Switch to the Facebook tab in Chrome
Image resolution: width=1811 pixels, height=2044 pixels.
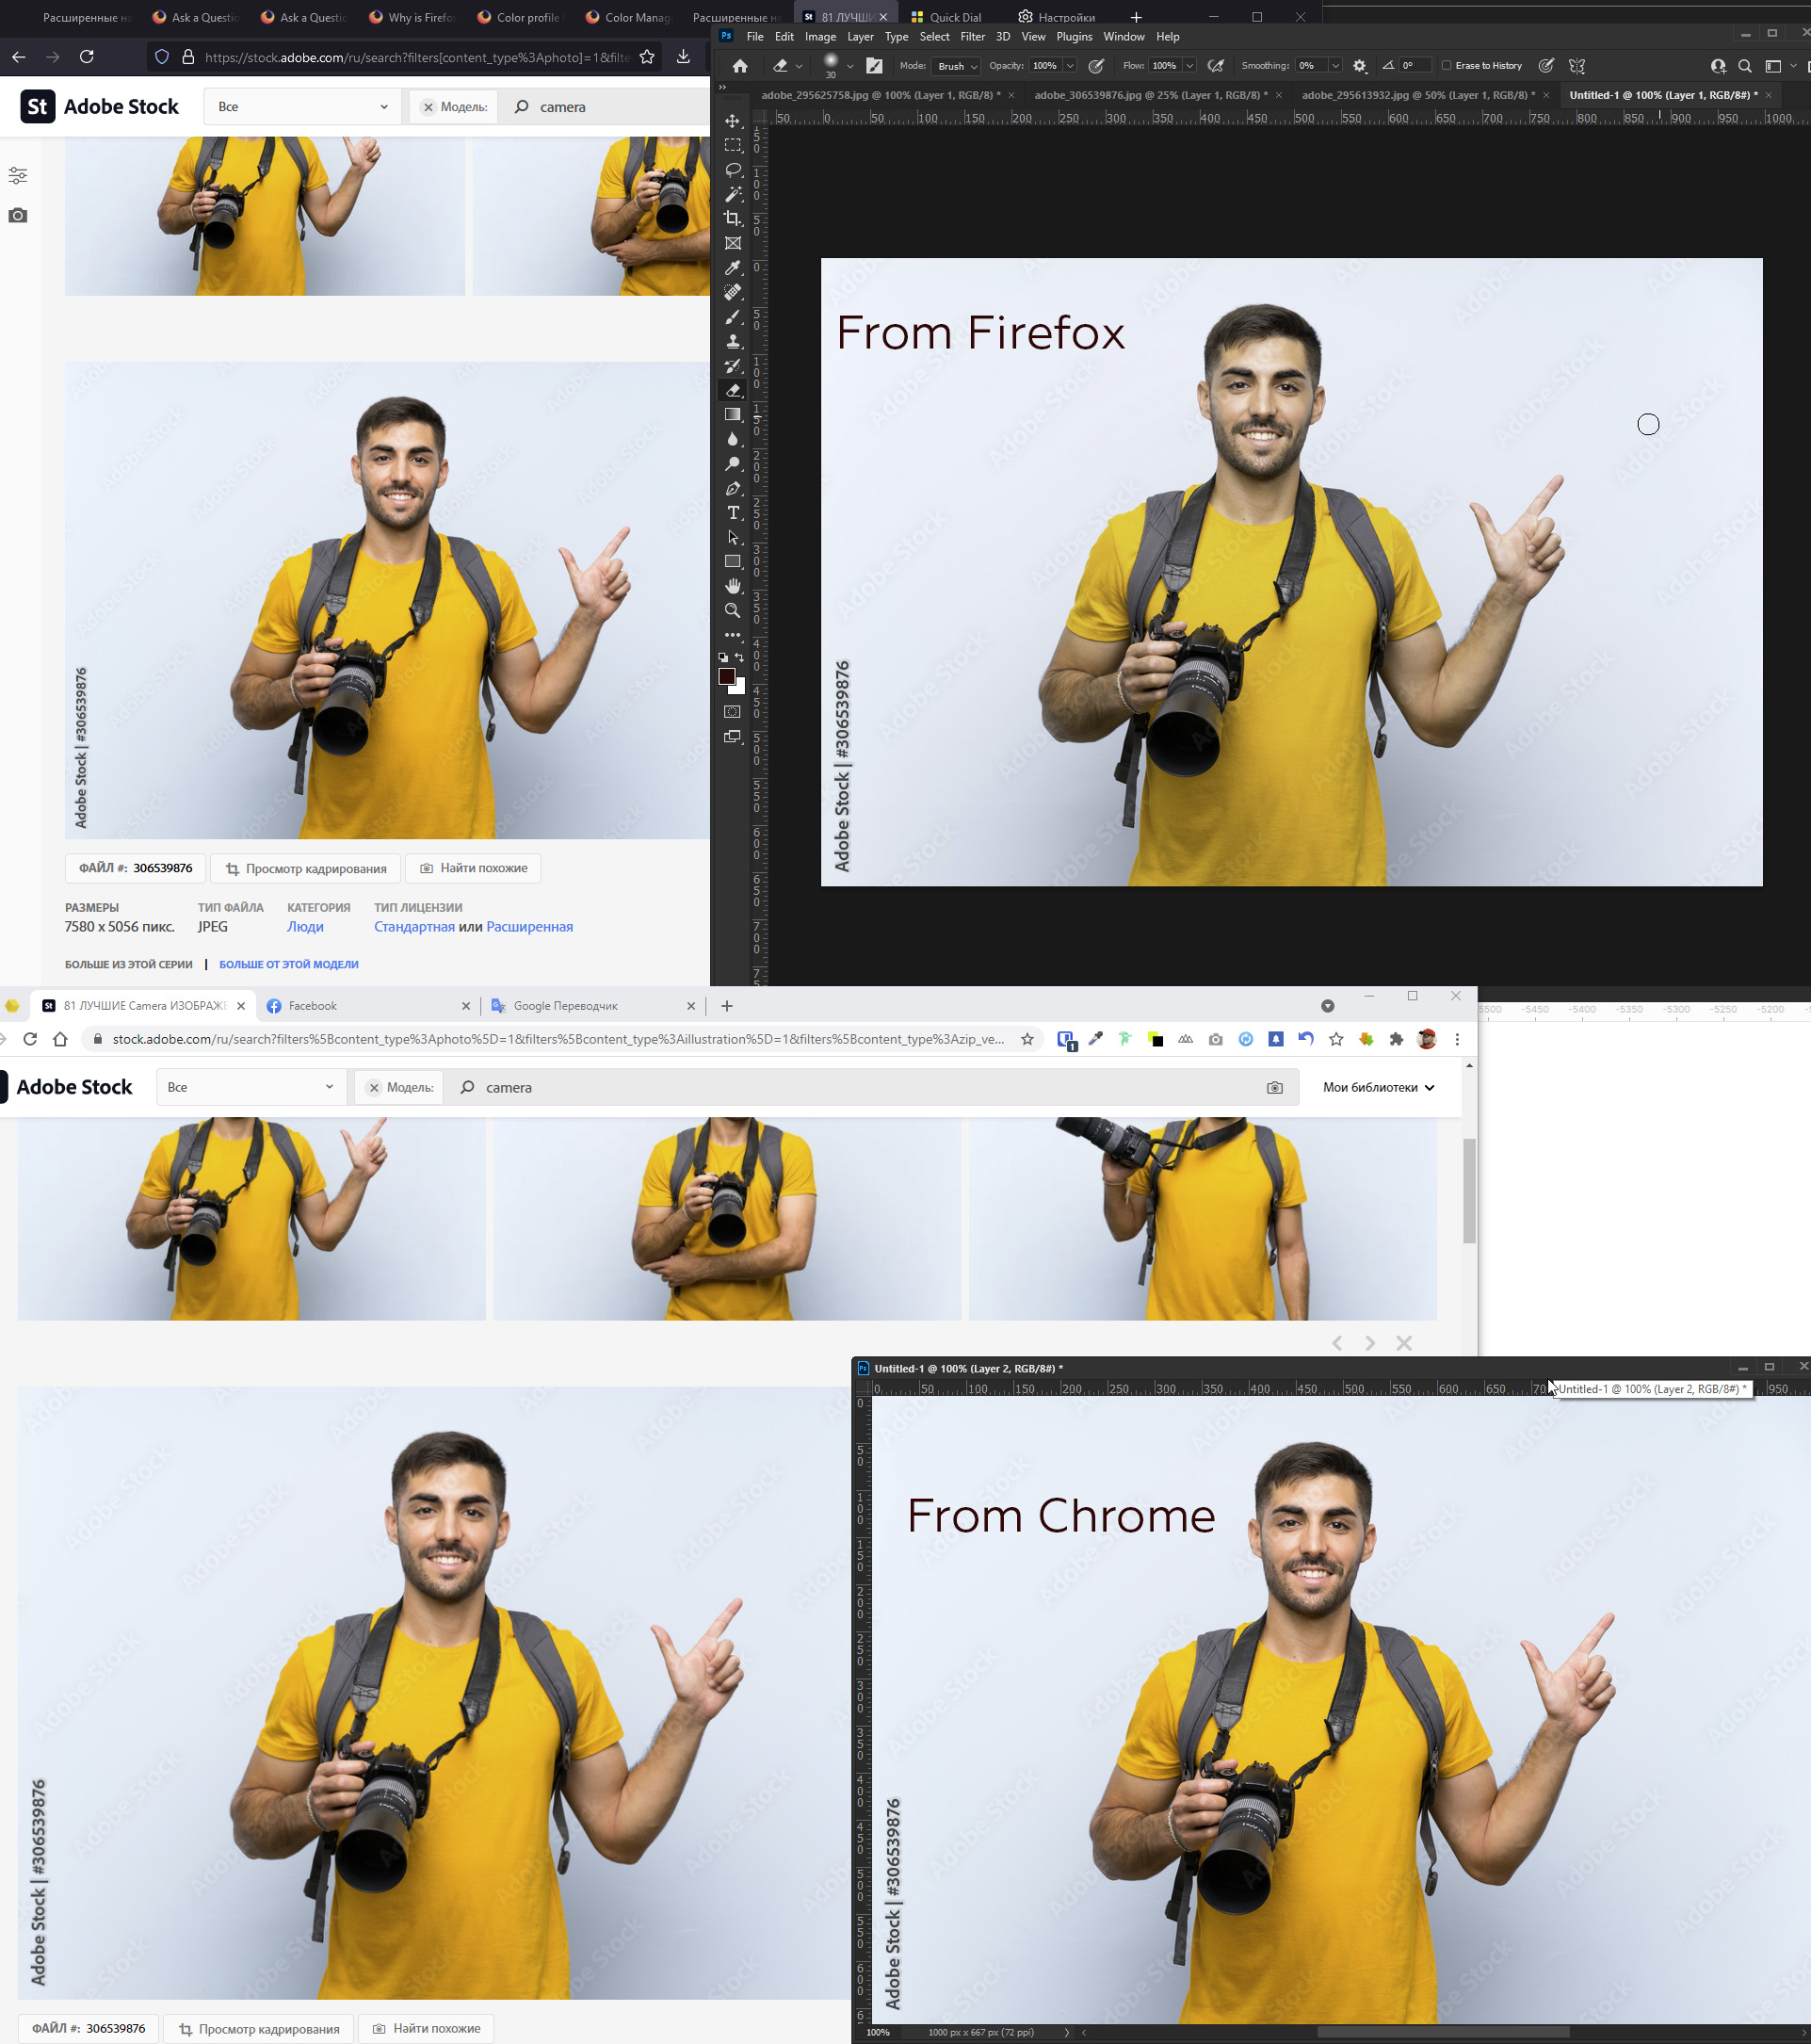pyautogui.click(x=367, y=1006)
